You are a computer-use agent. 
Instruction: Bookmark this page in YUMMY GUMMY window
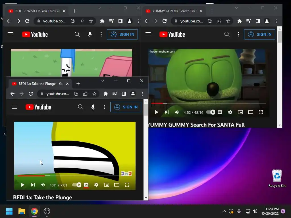pyautogui.click(x=228, y=21)
